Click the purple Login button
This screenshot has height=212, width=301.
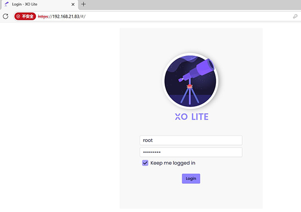coord(191,179)
